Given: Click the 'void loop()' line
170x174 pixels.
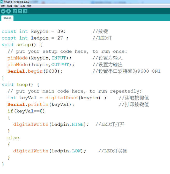Looking at the screenshot, I should pos(20,85).
